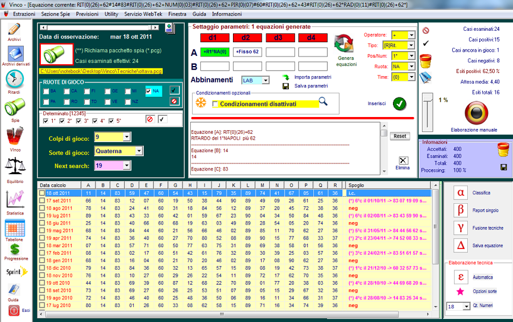
Task: Click the +R1°NA(0) green cell
Action: pos(215,52)
